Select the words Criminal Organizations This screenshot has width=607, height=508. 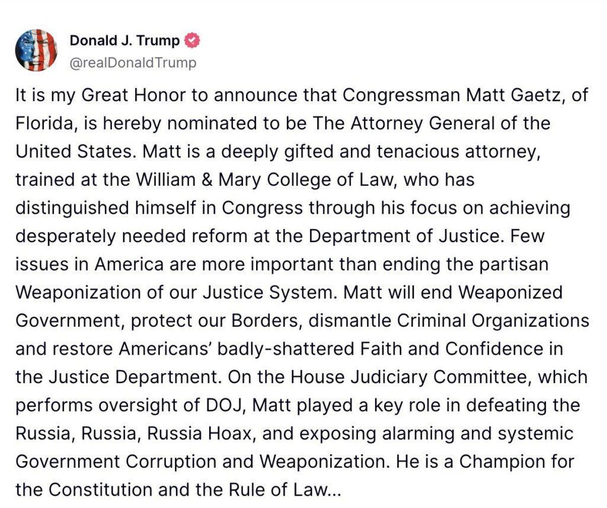click(493, 320)
